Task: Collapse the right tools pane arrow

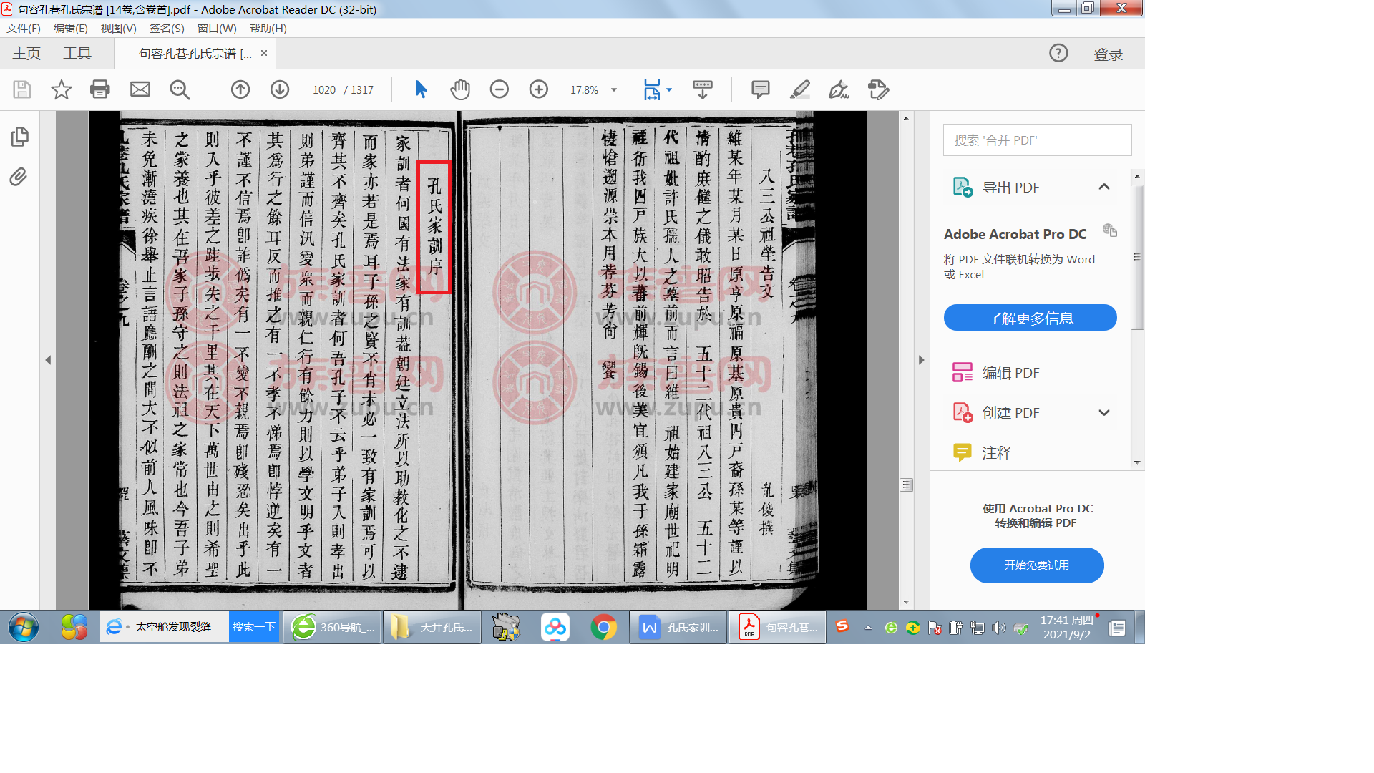Action: coord(922,360)
